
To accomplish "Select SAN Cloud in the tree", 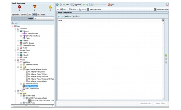I will [x=23, y=28].
